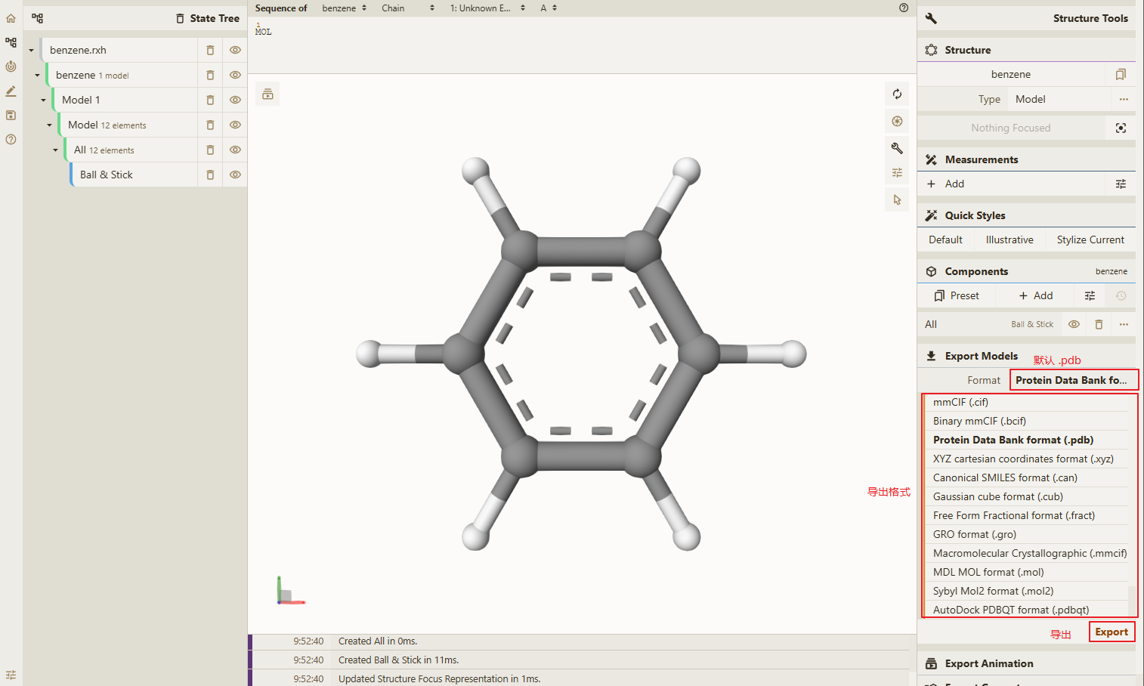Screen dimensions: 1144x686
Task: Open more actions for All component
Action: (x=1124, y=324)
